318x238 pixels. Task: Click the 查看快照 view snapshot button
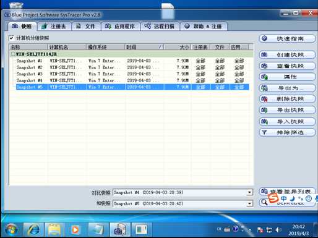point(287,66)
